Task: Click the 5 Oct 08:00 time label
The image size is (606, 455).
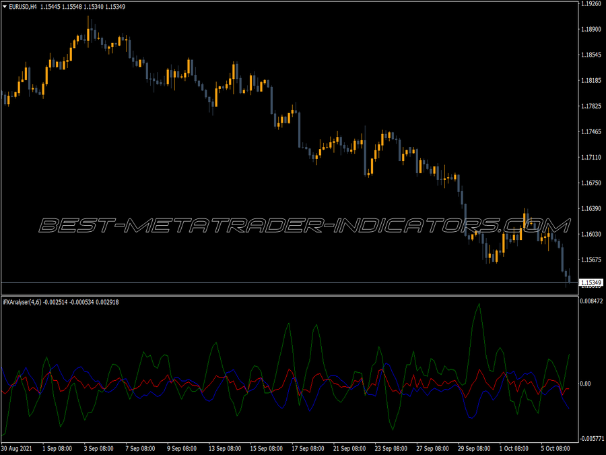Action: point(555,449)
